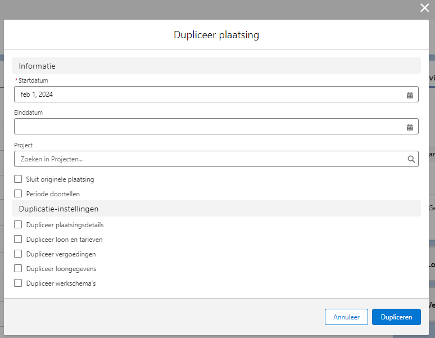Open the Startdatum calendar picker icon
Viewport: 435px width, 338px height.
click(410, 95)
